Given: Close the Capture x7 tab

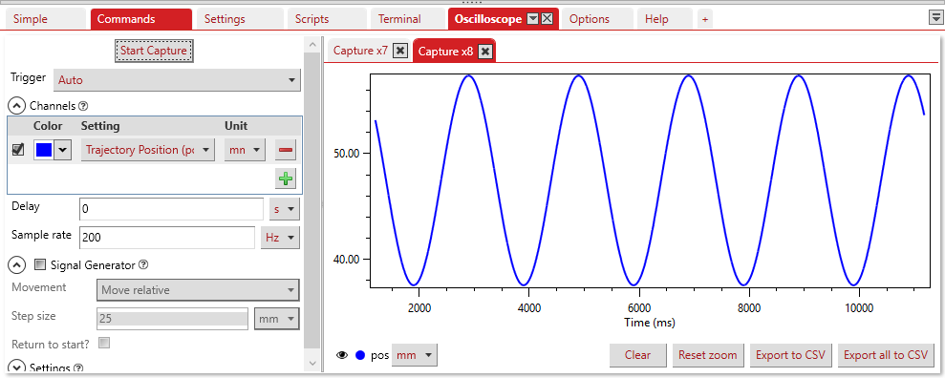Looking at the screenshot, I should pos(400,52).
